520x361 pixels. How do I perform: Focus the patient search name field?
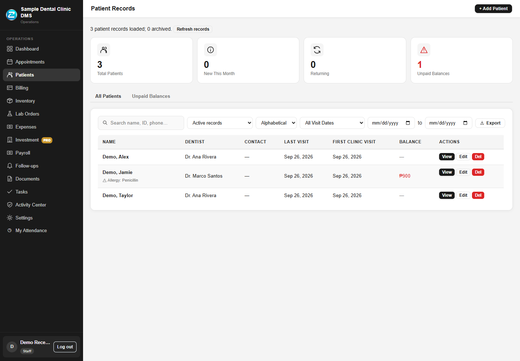pyautogui.click(x=141, y=123)
